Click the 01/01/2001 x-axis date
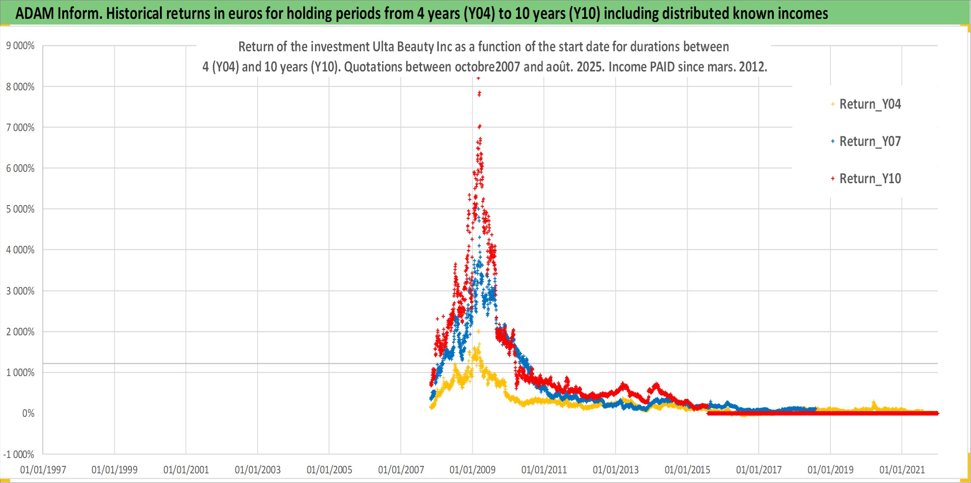The height and width of the screenshot is (483, 971). point(186,470)
